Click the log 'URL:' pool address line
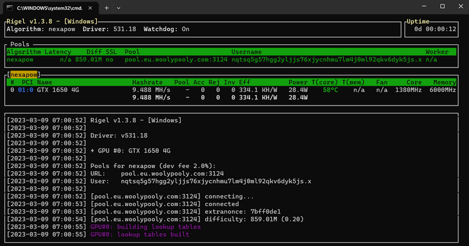The width and height of the screenshot is (469, 246). [x=157, y=174]
